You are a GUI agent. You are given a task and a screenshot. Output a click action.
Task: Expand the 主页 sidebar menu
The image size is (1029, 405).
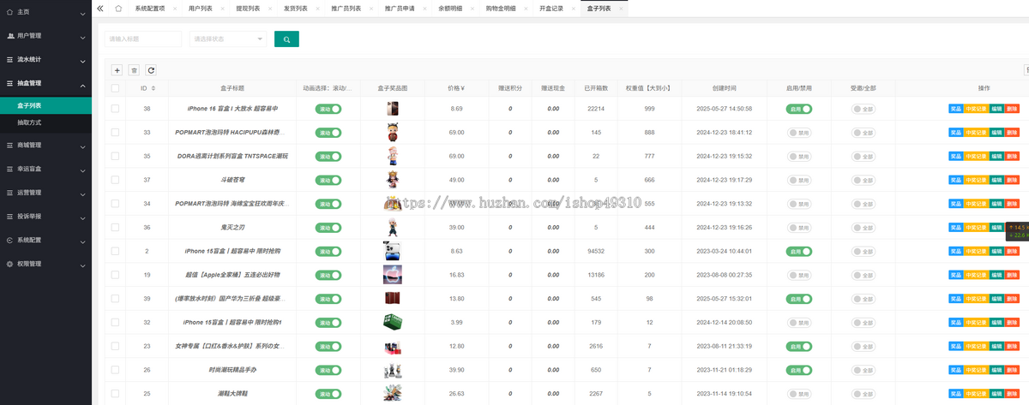coord(46,12)
